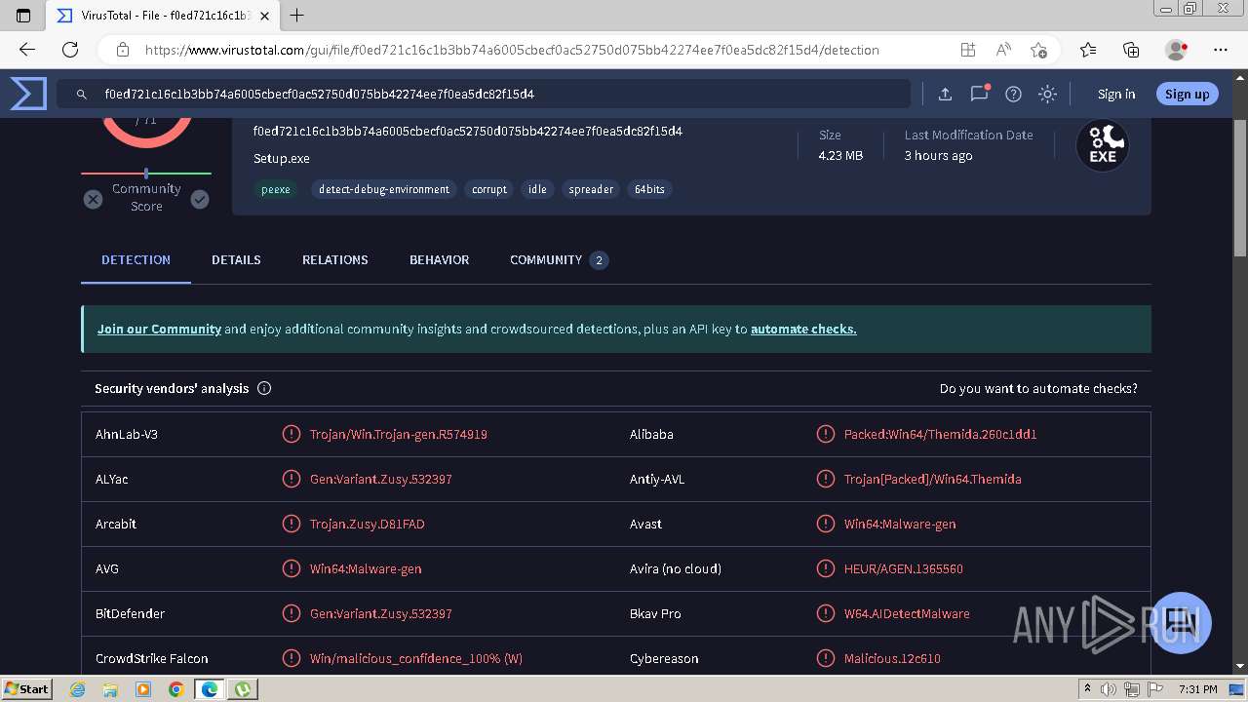Click the search magnifier icon in VirusTotal bar
Viewport: 1248px width, 702px height.
tap(82, 95)
